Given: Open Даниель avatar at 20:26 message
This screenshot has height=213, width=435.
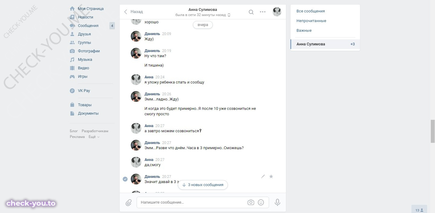Looking at the screenshot, I should [x=136, y=97].
